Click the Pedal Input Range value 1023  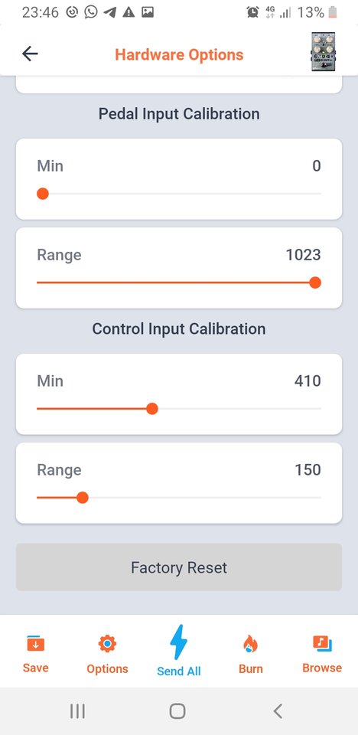[x=304, y=255]
